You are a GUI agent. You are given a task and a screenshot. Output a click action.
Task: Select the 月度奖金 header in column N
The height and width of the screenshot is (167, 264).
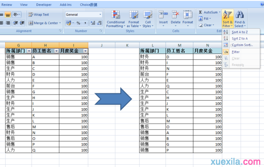(208, 51)
